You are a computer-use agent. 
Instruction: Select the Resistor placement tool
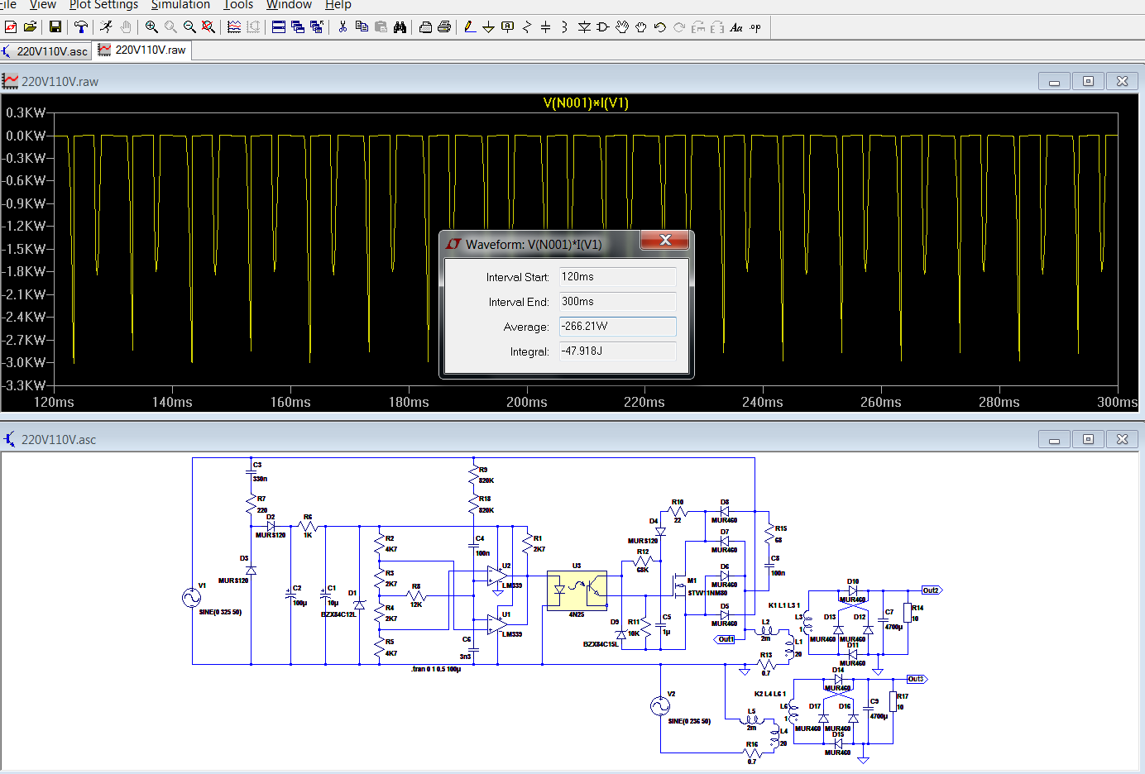coord(527,27)
